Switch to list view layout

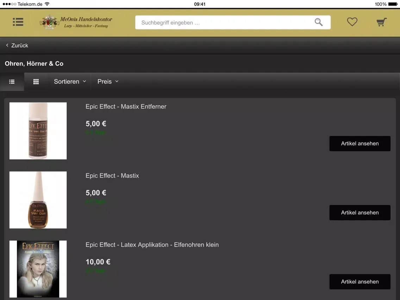click(x=12, y=82)
